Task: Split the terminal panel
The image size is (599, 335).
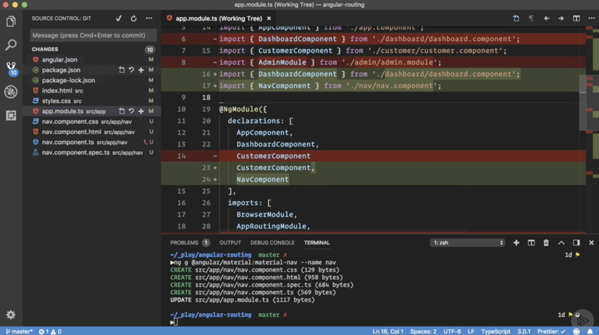Action: click(531, 243)
